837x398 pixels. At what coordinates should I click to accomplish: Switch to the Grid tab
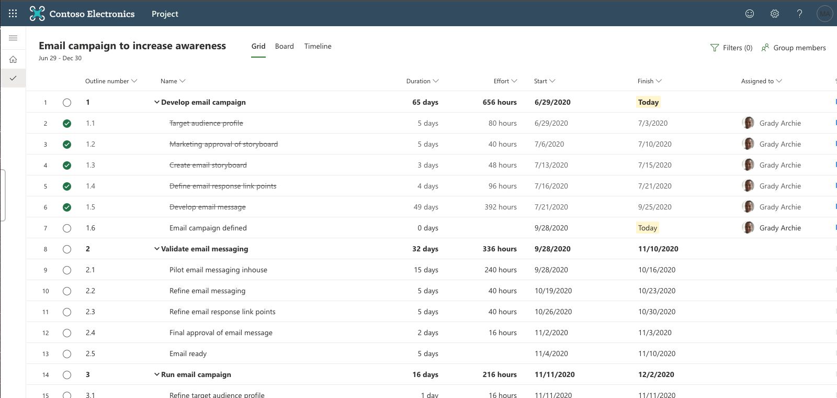pos(258,46)
